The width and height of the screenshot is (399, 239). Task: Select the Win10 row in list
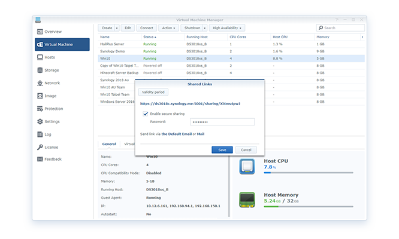point(231,59)
